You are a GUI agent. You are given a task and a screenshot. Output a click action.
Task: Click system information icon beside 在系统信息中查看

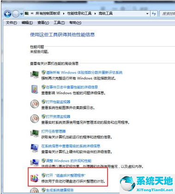[35, 148]
